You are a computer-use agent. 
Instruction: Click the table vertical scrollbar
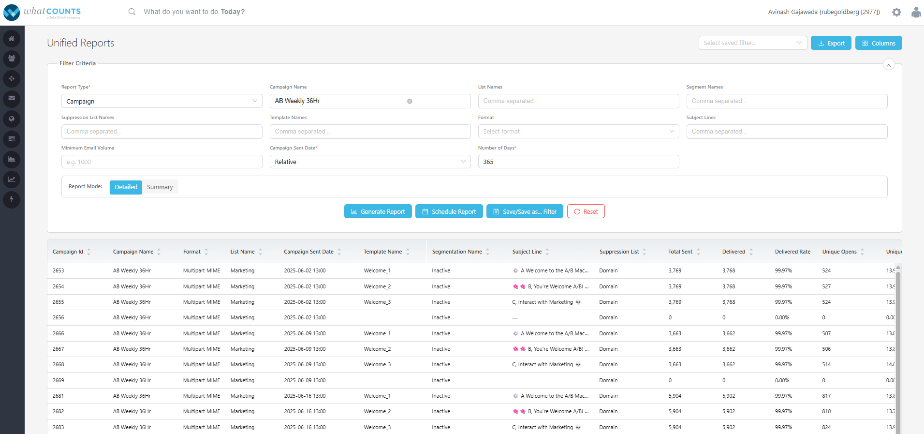point(898,348)
